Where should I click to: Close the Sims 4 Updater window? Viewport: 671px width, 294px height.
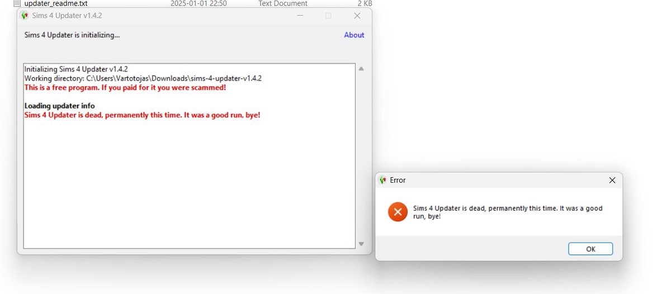coord(357,16)
